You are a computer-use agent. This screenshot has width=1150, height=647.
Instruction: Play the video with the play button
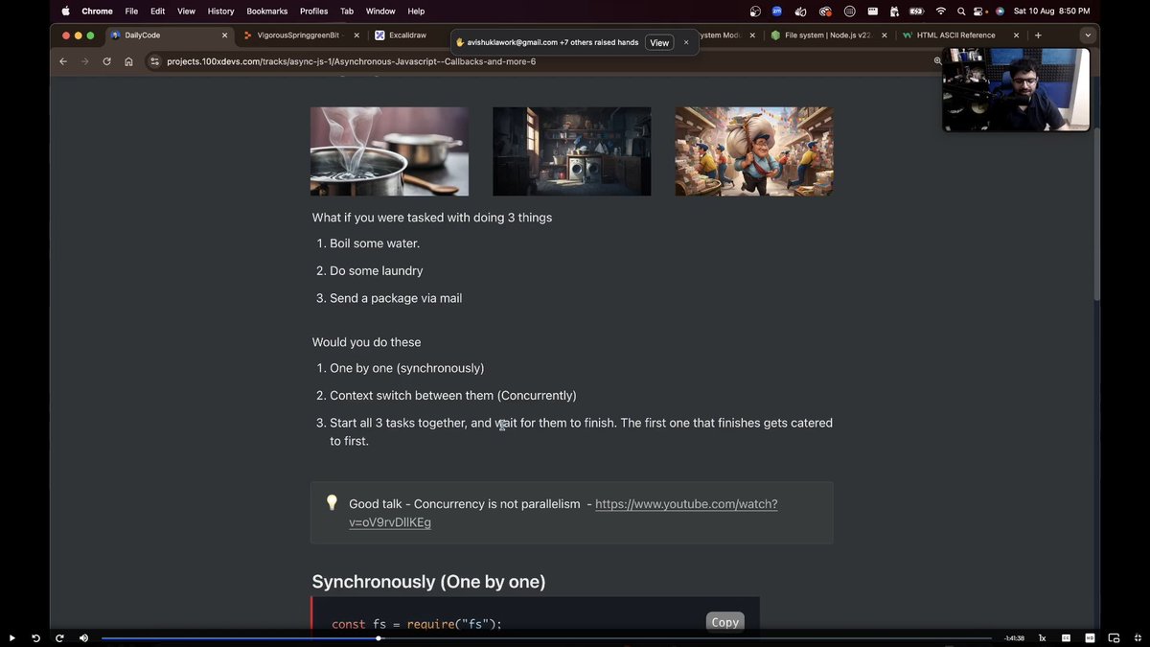point(11,638)
